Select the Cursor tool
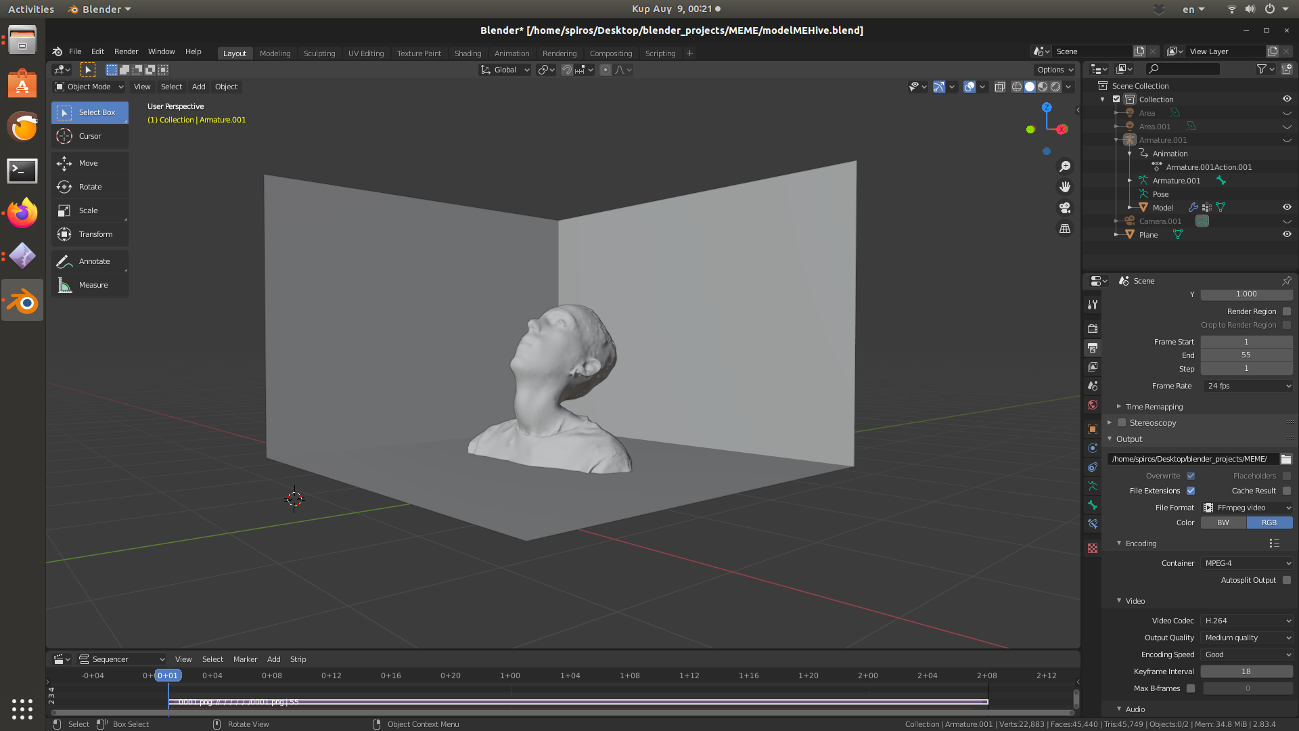1299x731 pixels. click(x=89, y=136)
